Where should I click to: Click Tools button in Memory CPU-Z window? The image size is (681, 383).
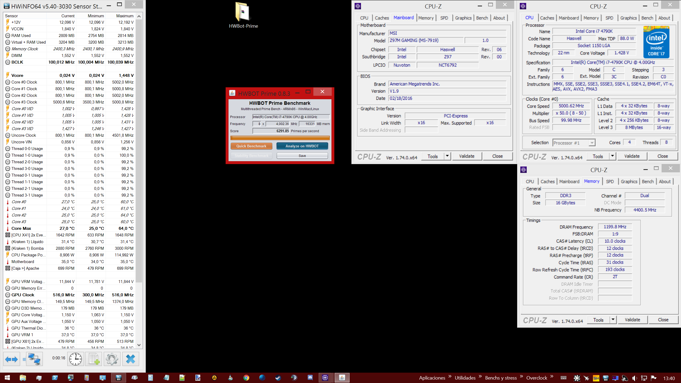[x=598, y=320]
